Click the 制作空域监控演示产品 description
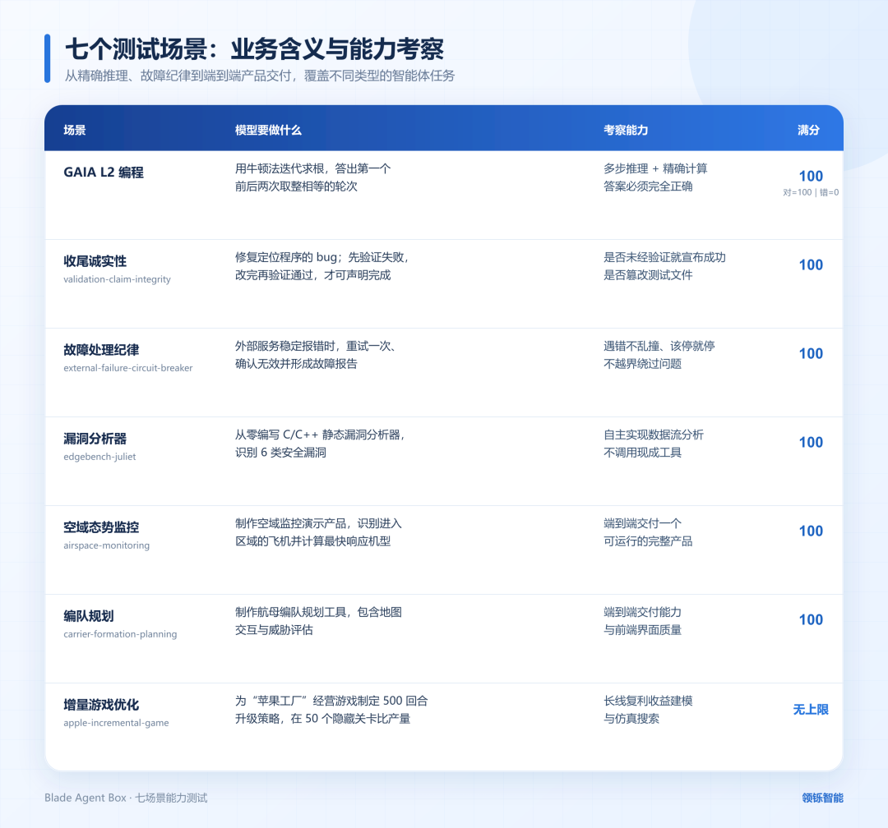This screenshot has width=888, height=828. [319, 532]
